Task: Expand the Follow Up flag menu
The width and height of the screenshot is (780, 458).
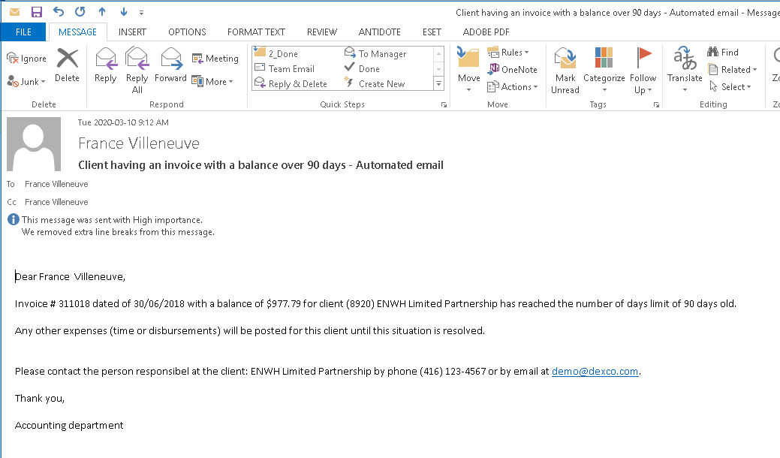Action: (x=643, y=71)
